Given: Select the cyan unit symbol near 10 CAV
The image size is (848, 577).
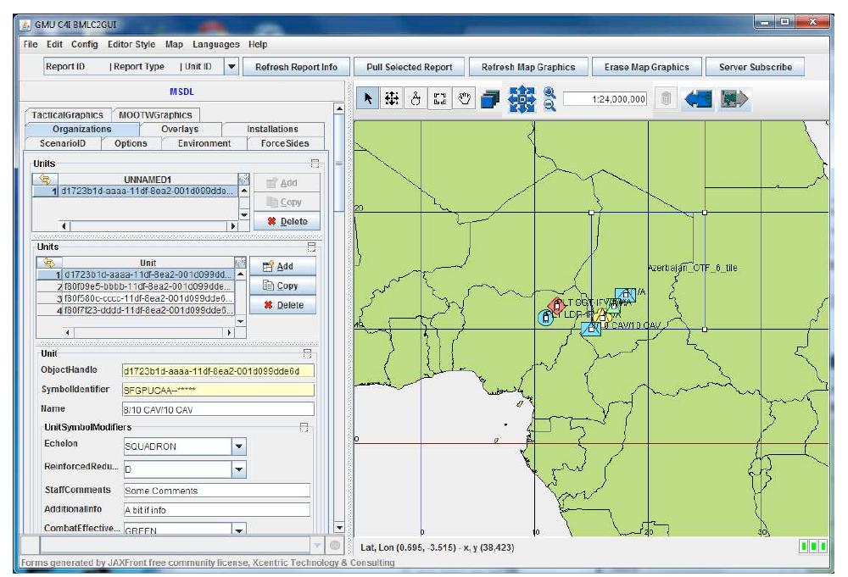Looking at the screenshot, I should coord(590,329).
